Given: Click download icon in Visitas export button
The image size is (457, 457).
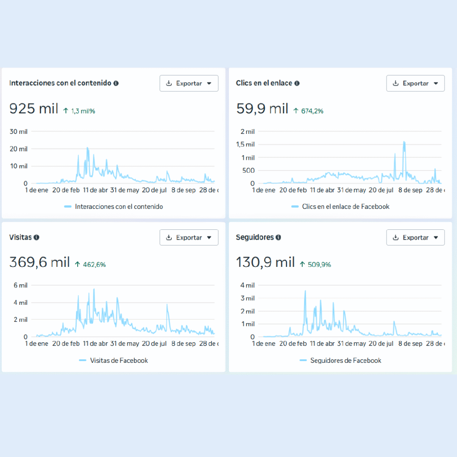Looking at the screenshot, I should click(x=169, y=237).
